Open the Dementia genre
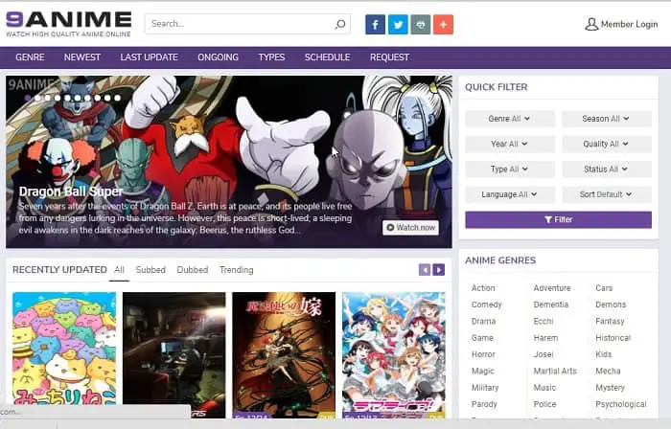The height and width of the screenshot is (429, 671). (x=551, y=305)
